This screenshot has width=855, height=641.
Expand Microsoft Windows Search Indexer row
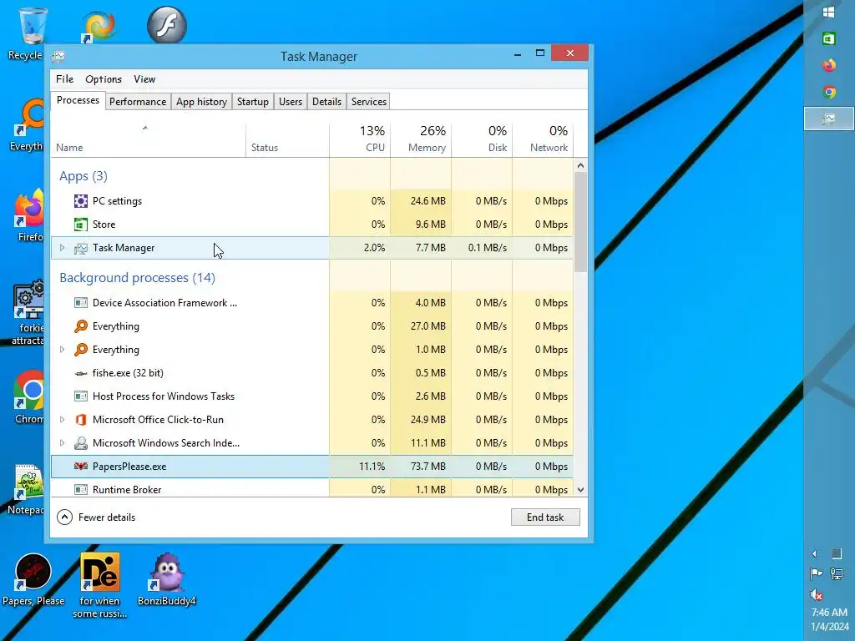coord(62,443)
